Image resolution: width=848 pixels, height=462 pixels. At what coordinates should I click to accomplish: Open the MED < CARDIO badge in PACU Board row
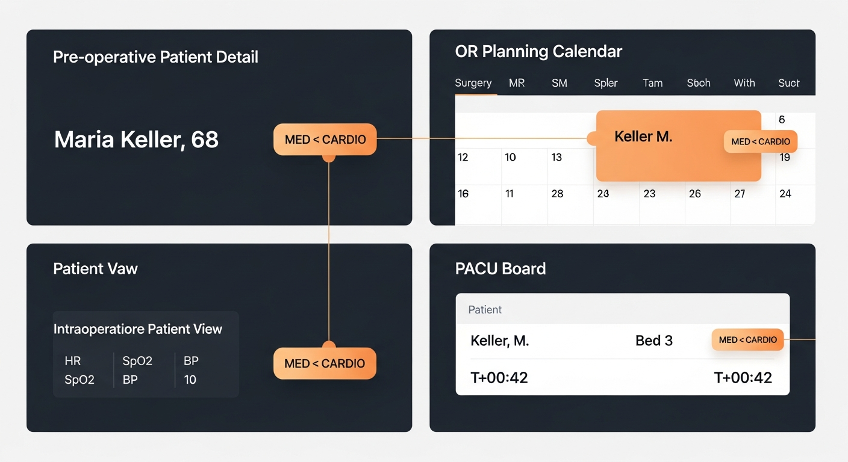(x=747, y=340)
